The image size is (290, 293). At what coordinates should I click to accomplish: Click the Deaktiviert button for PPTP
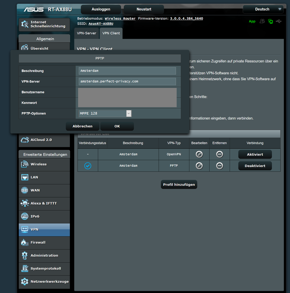coord(255,166)
